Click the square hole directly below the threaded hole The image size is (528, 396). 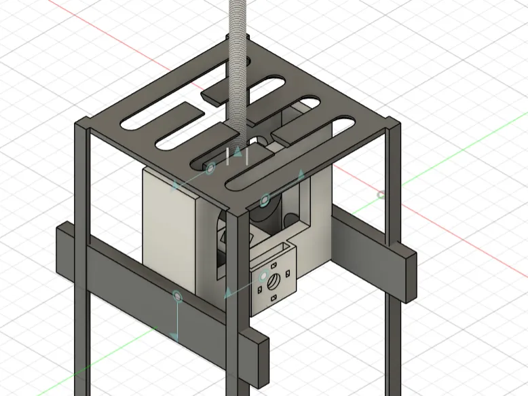point(273,298)
